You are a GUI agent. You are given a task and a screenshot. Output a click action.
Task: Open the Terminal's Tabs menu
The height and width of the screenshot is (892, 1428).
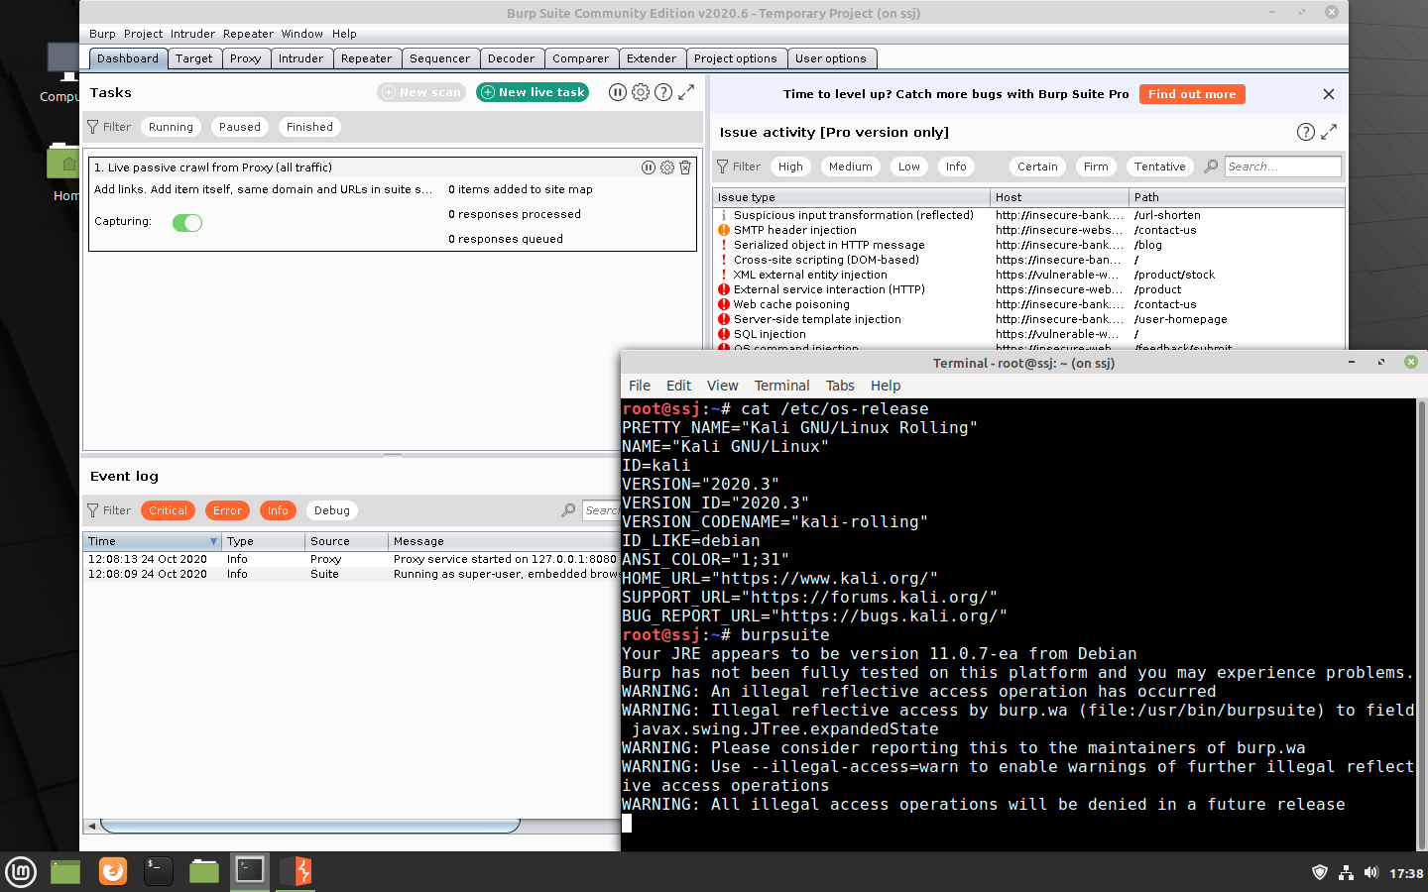coord(840,386)
